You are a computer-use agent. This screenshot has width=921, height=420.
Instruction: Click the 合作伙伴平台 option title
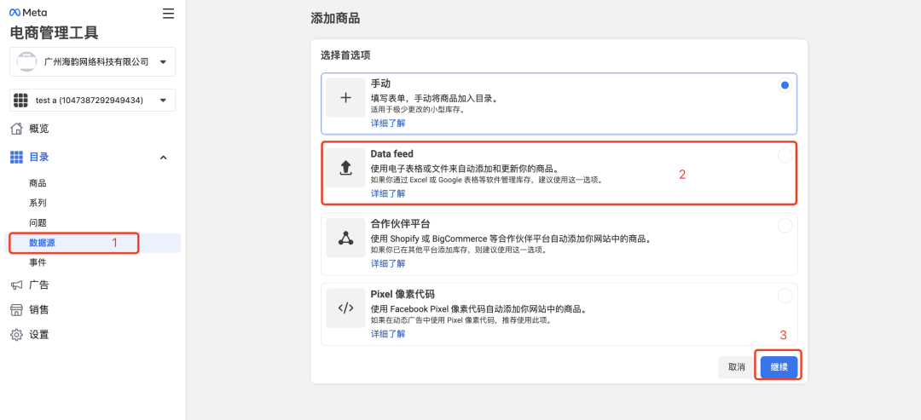(x=401, y=224)
